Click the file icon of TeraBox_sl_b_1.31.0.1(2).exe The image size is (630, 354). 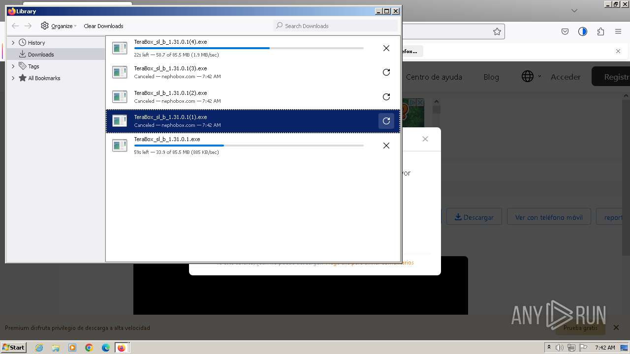(120, 97)
